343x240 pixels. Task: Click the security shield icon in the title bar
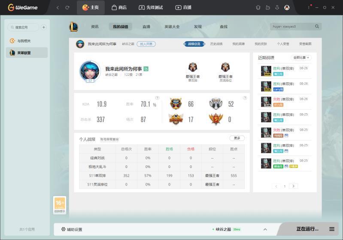pyautogui.click(x=258, y=8)
